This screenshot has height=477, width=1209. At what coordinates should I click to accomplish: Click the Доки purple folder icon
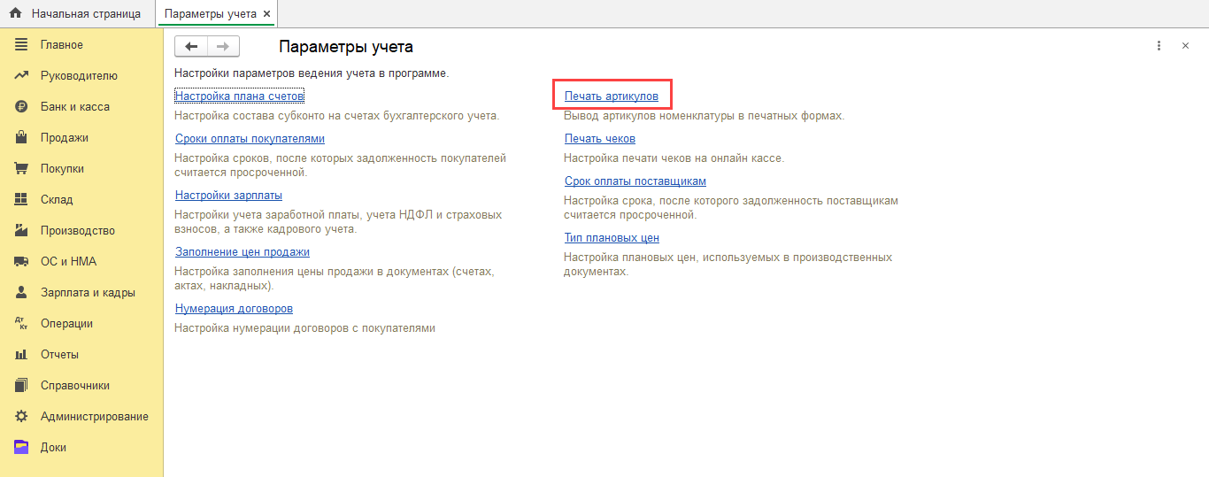(x=21, y=447)
